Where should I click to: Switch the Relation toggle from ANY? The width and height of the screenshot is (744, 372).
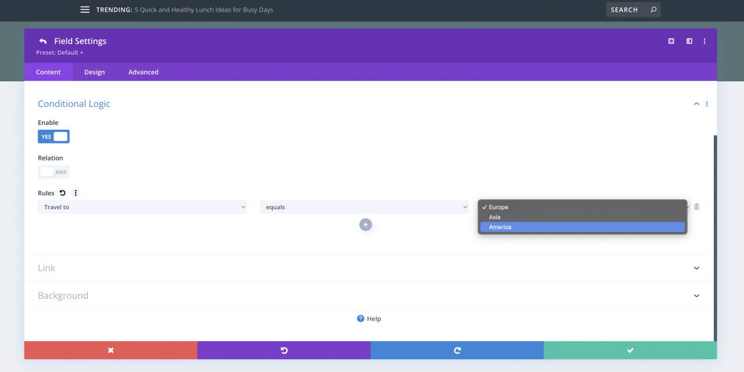point(53,172)
